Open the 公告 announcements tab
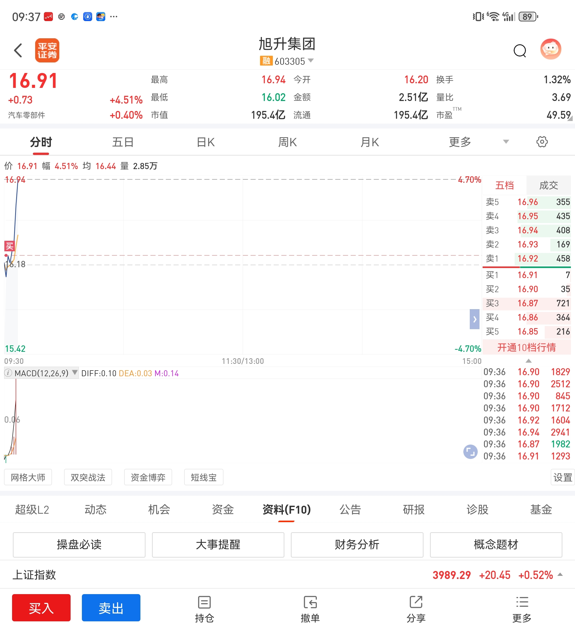Viewport: 575px width, 627px height. tap(350, 510)
